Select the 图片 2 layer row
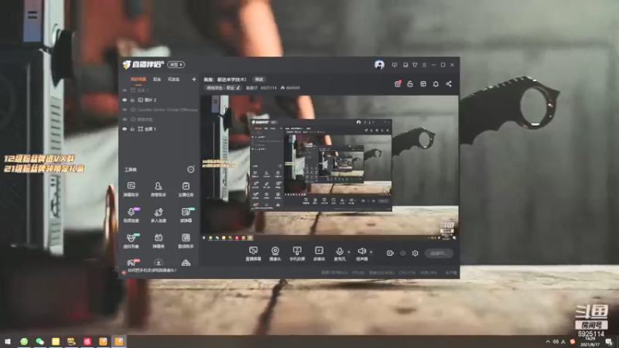Screen dimensions: 619x348 (159, 100)
